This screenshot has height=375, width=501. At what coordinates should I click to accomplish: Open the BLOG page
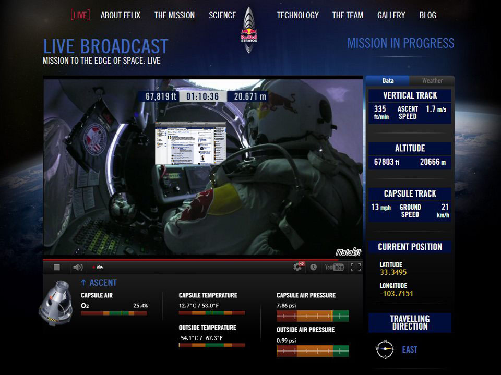pos(428,15)
